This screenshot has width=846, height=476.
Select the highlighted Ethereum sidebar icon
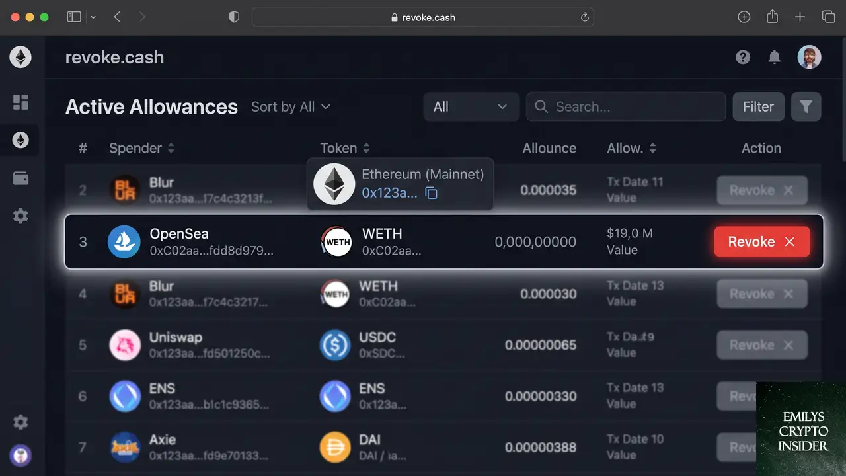tap(20, 140)
